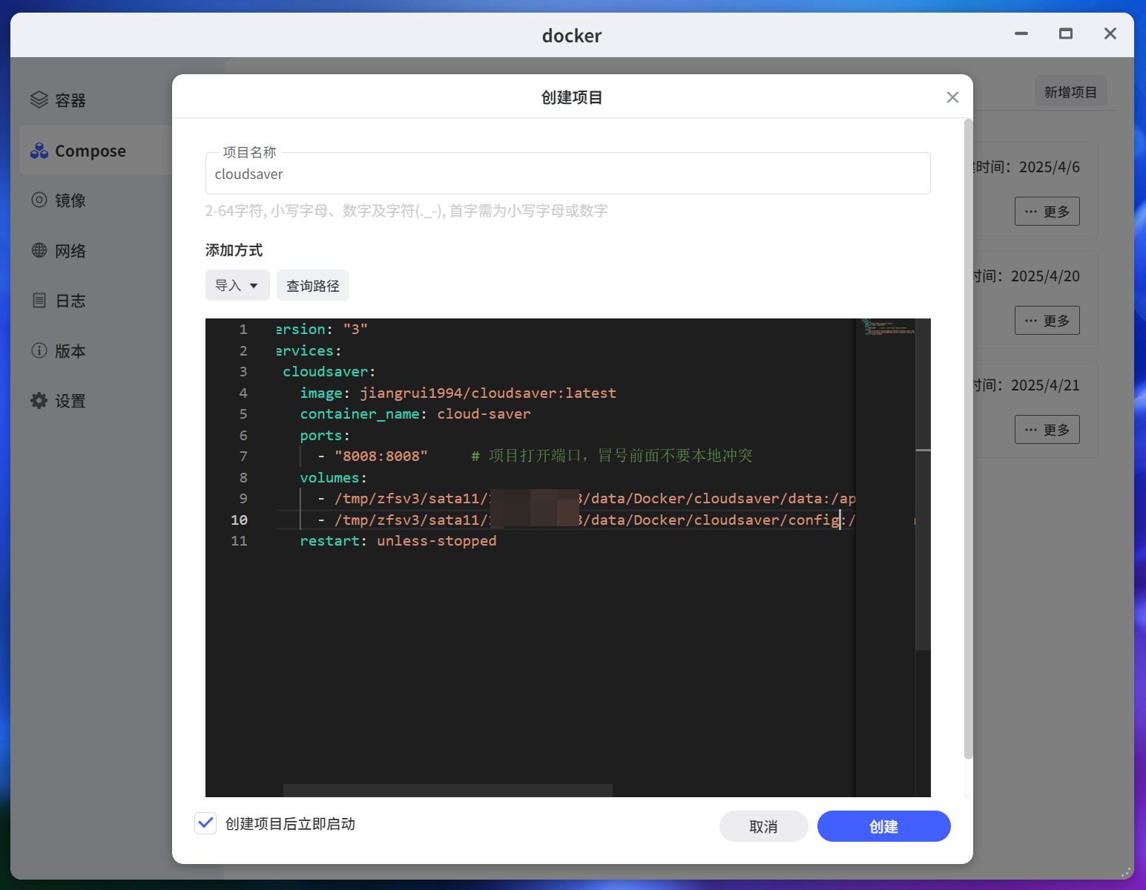Open 更多 menu for the 2025/4/20 project

coord(1047,321)
